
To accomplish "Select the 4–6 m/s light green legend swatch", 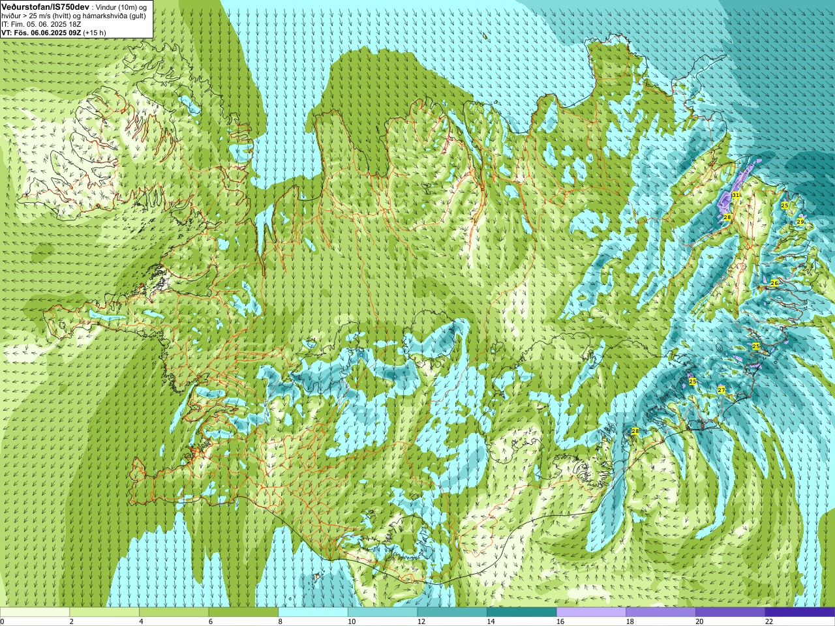I will 174,612.
